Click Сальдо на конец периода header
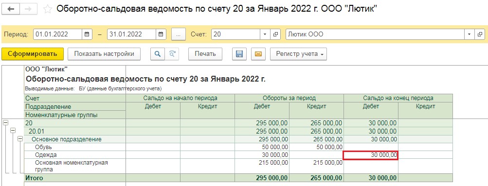Image resolution: width=488 pixels, height=186 pixels. 398,99
